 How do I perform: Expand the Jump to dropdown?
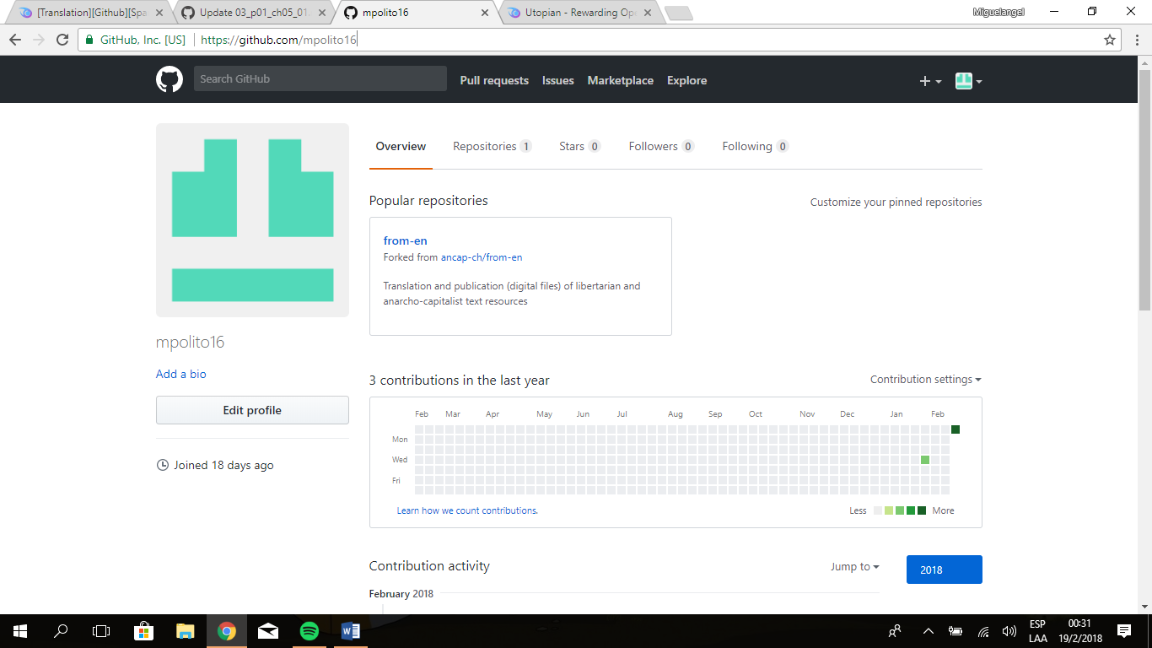pyautogui.click(x=854, y=567)
